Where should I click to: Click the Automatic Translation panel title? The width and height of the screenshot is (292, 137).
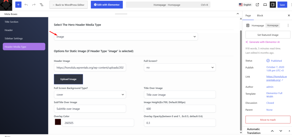point(253,131)
